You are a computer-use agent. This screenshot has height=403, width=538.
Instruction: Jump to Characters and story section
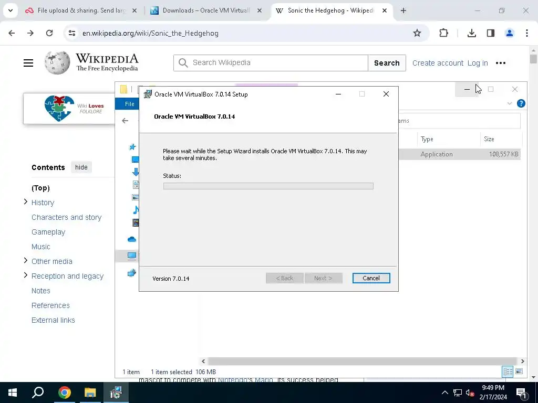[67, 217]
